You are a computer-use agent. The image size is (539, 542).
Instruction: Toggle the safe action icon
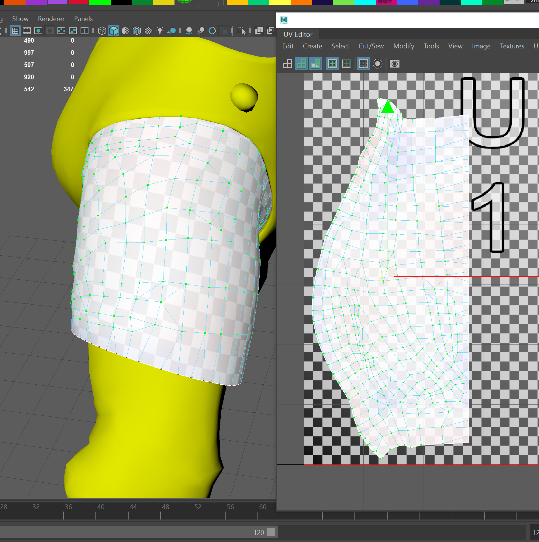coord(73,31)
